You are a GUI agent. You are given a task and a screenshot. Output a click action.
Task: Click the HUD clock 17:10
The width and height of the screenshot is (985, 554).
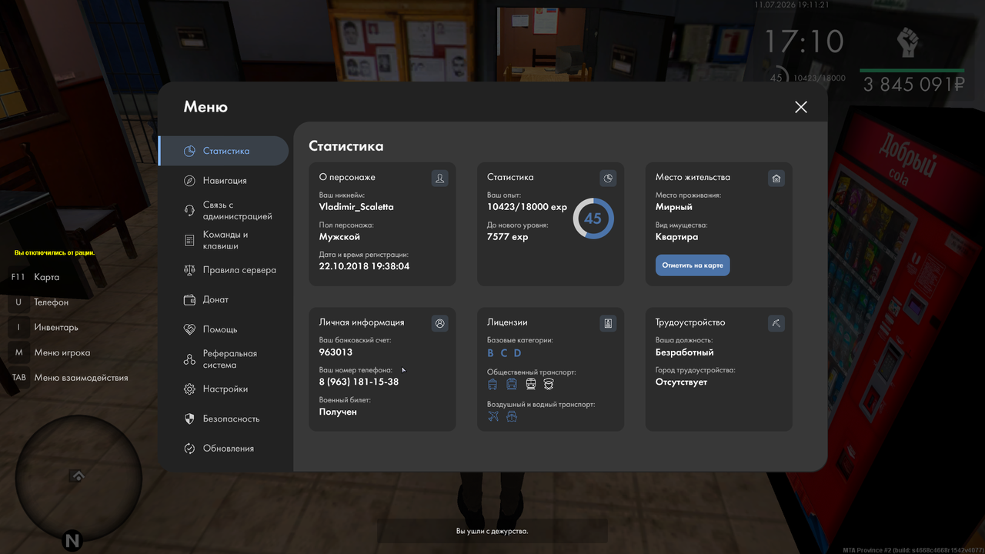point(803,41)
